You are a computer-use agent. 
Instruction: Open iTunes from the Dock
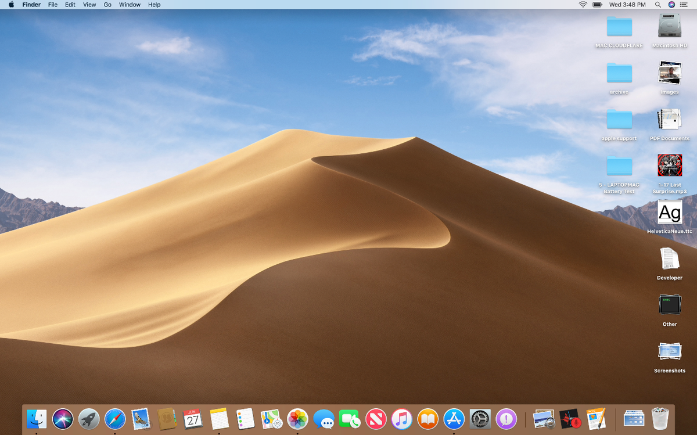point(401,418)
